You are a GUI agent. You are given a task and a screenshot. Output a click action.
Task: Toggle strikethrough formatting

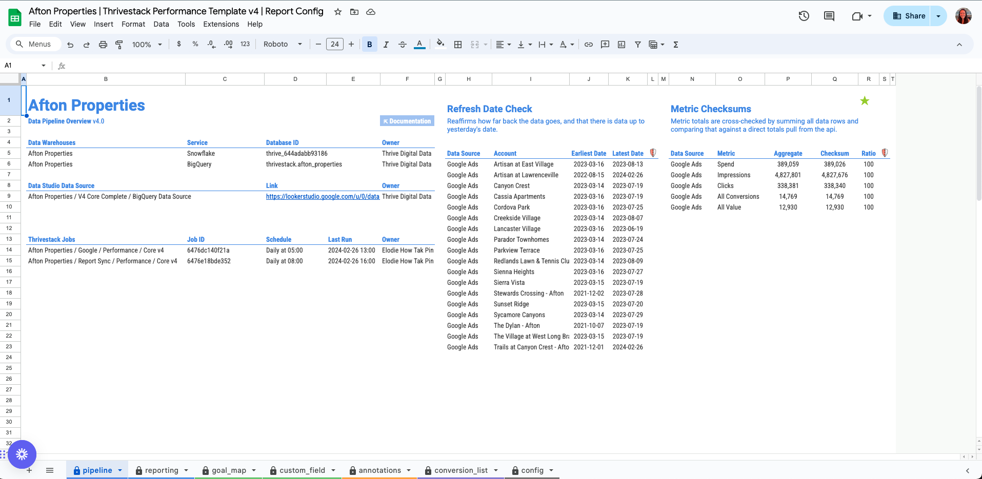[x=403, y=45]
